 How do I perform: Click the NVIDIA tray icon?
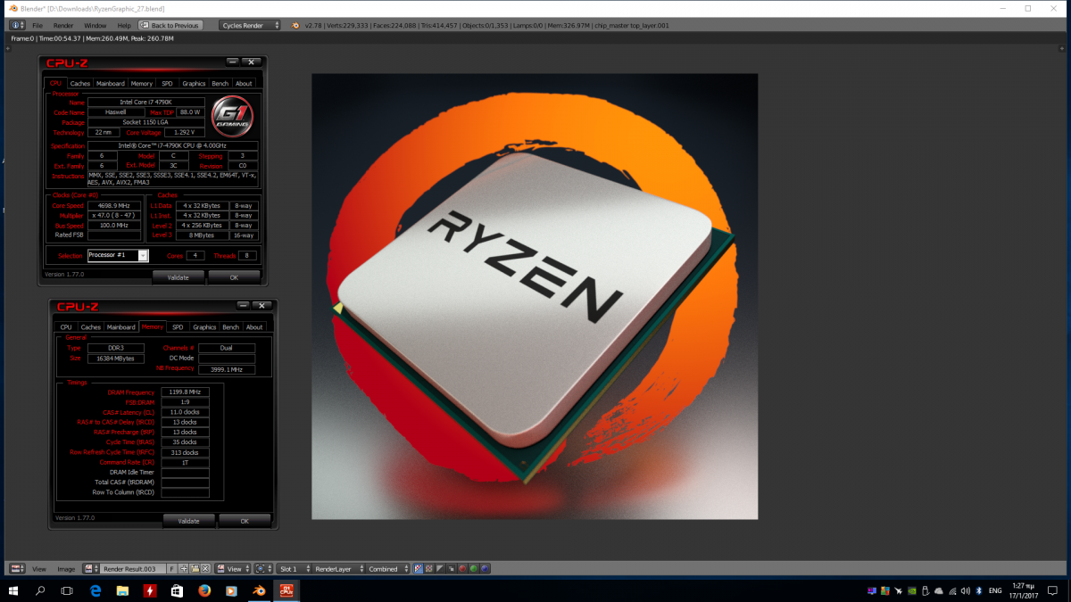pyautogui.click(x=911, y=591)
